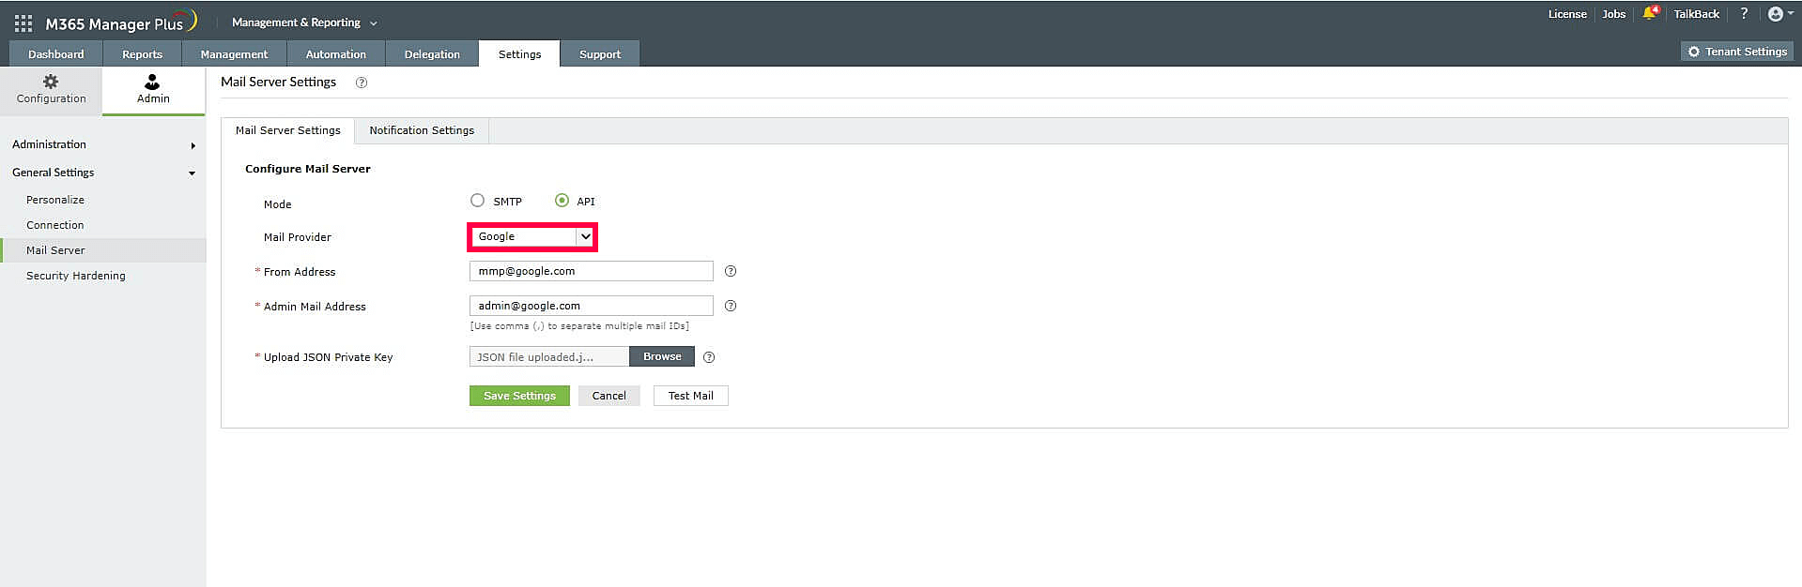The width and height of the screenshot is (1802, 587).
Task: Select the Configuration gear icon section
Action: pos(51,90)
